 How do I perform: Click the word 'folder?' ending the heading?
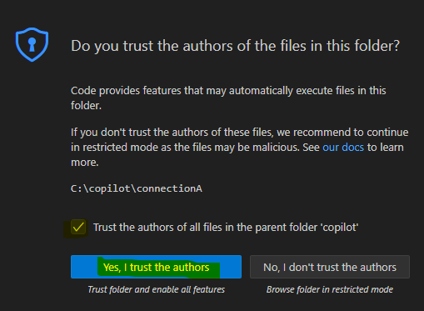click(x=380, y=46)
